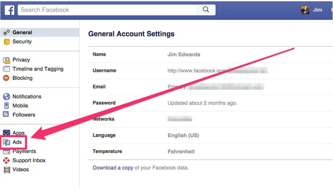Click the Videos film strip icon
The width and height of the screenshot is (333, 193).
coord(7,170)
